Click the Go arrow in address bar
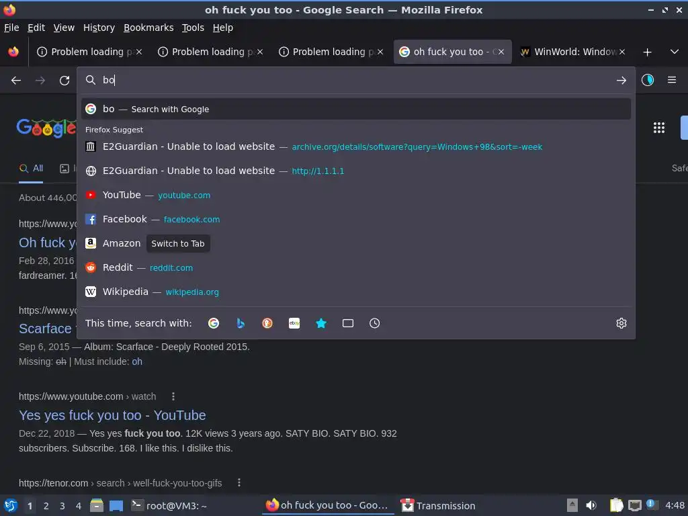The width and height of the screenshot is (688, 516). pyautogui.click(x=621, y=81)
